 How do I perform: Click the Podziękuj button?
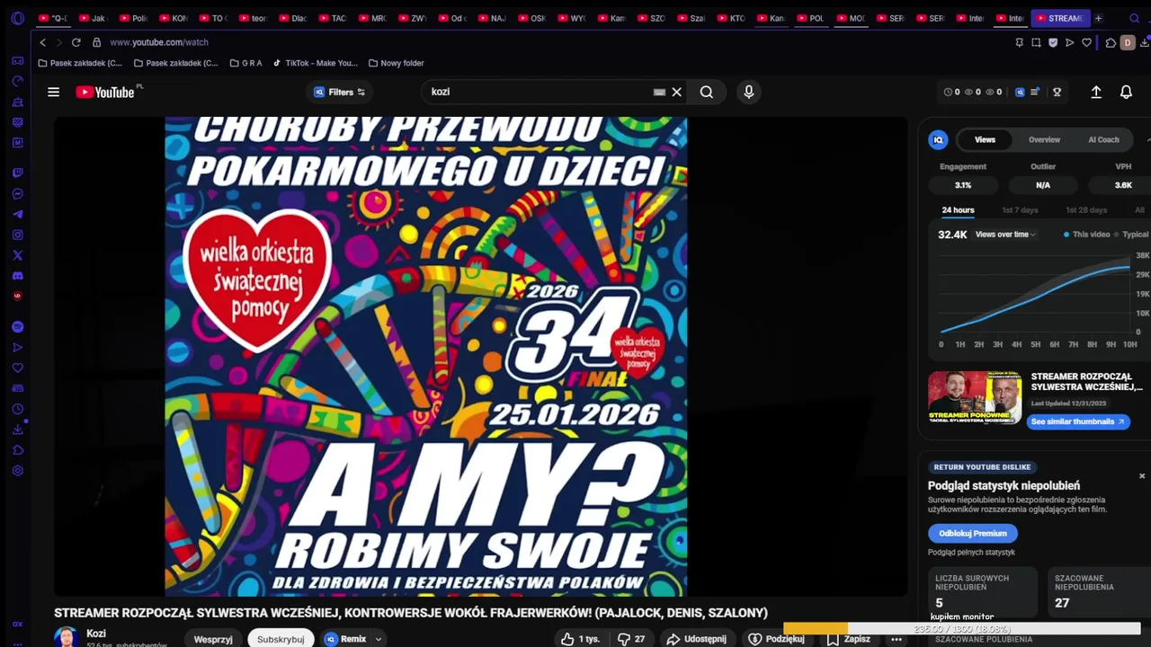click(776, 639)
